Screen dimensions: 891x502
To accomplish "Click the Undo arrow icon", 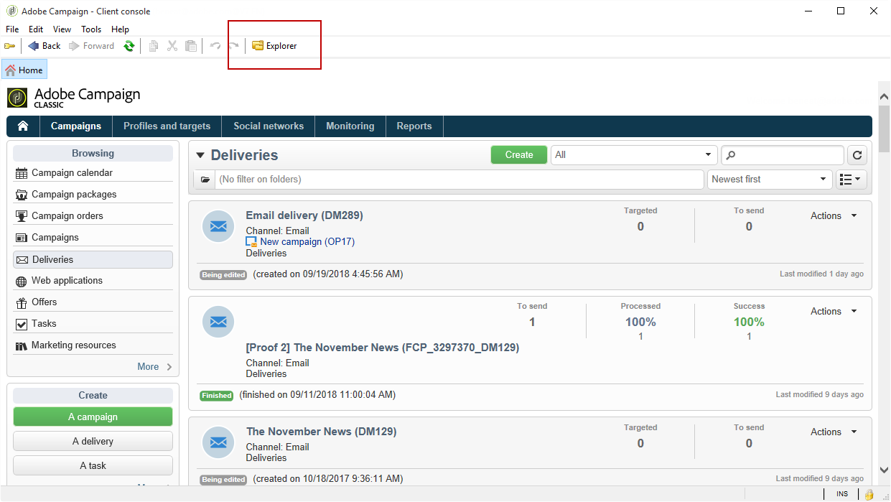I will 215,46.
